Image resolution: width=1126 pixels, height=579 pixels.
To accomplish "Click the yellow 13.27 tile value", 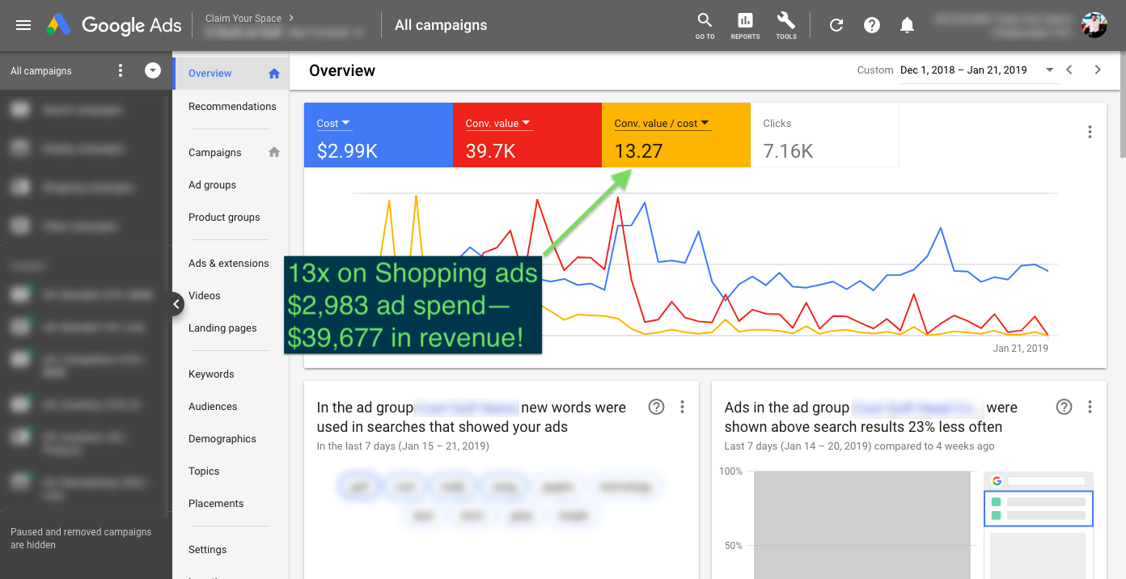I will pyautogui.click(x=638, y=150).
